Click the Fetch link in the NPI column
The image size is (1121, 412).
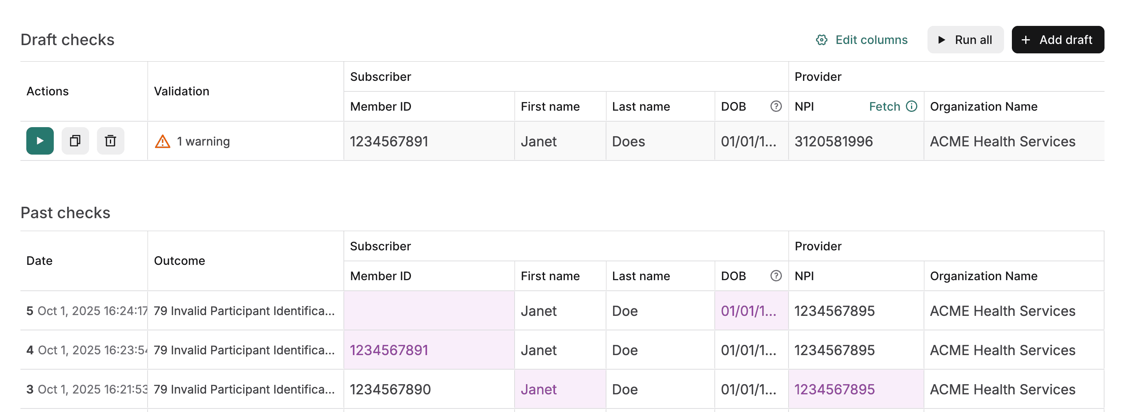884,106
